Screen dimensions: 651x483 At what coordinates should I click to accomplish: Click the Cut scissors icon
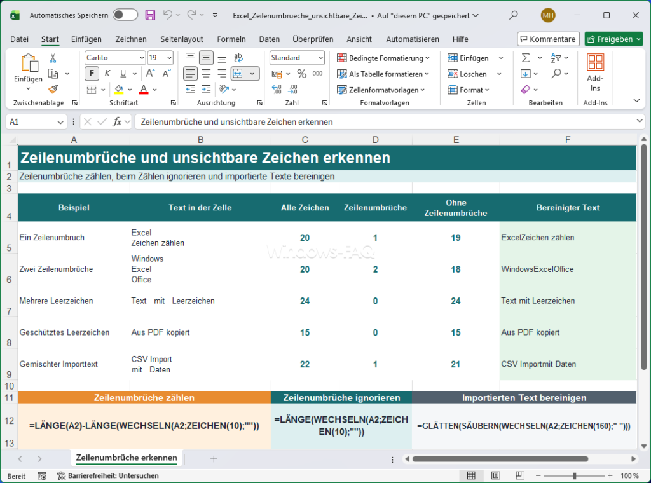pos(53,58)
